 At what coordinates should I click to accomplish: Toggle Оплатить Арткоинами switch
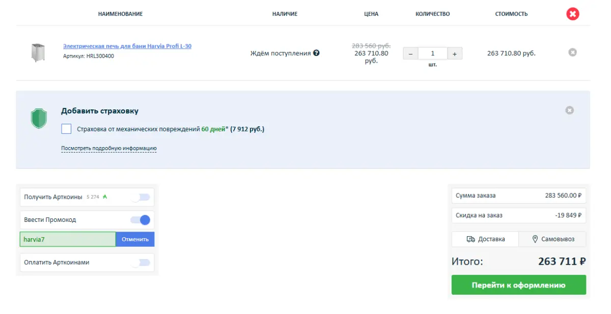(140, 263)
